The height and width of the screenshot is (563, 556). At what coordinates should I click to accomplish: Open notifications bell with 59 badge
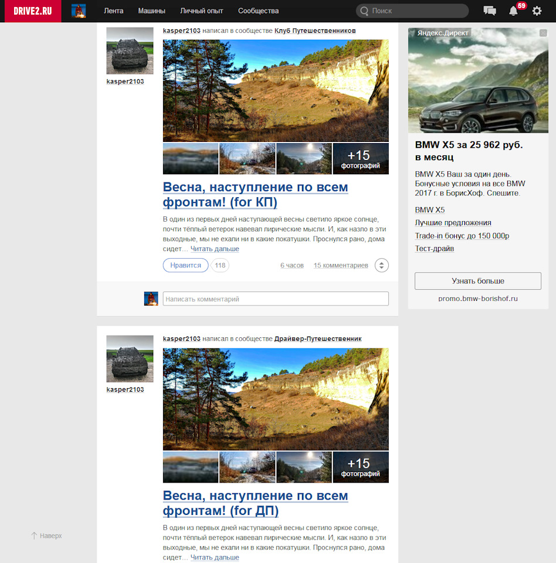pyautogui.click(x=513, y=11)
